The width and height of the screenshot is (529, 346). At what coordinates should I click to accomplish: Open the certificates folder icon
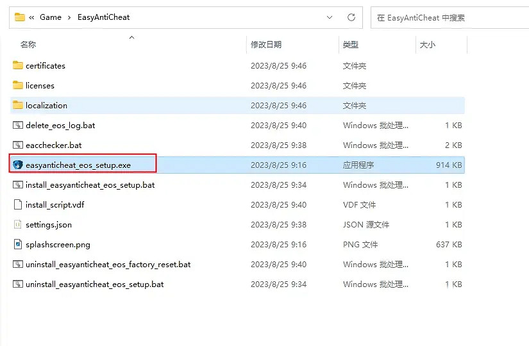pyautogui.click(x=18, y=65)
